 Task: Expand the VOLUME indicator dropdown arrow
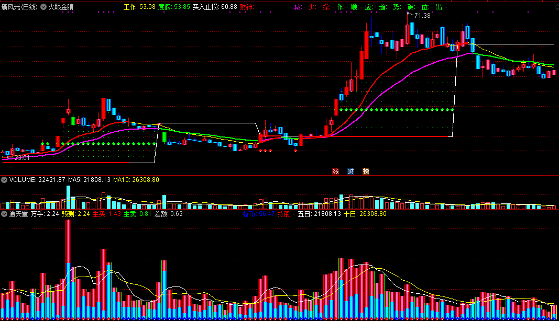coord(4,180)
